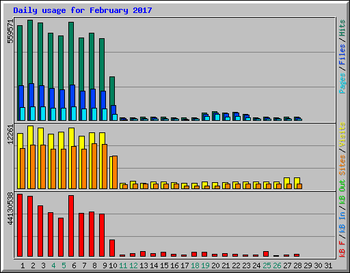Click day label 6 on the x-axis

click(x=74, y=265)
